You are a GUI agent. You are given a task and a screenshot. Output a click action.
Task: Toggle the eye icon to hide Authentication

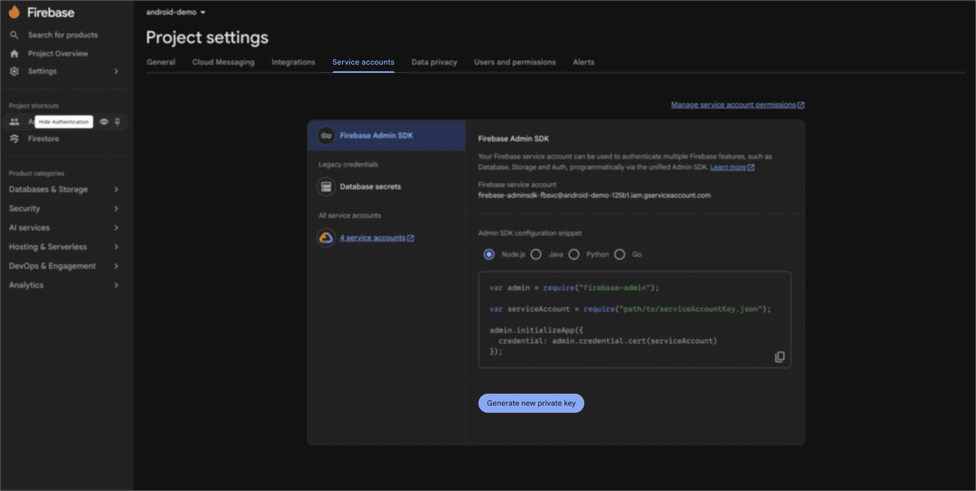104,122
